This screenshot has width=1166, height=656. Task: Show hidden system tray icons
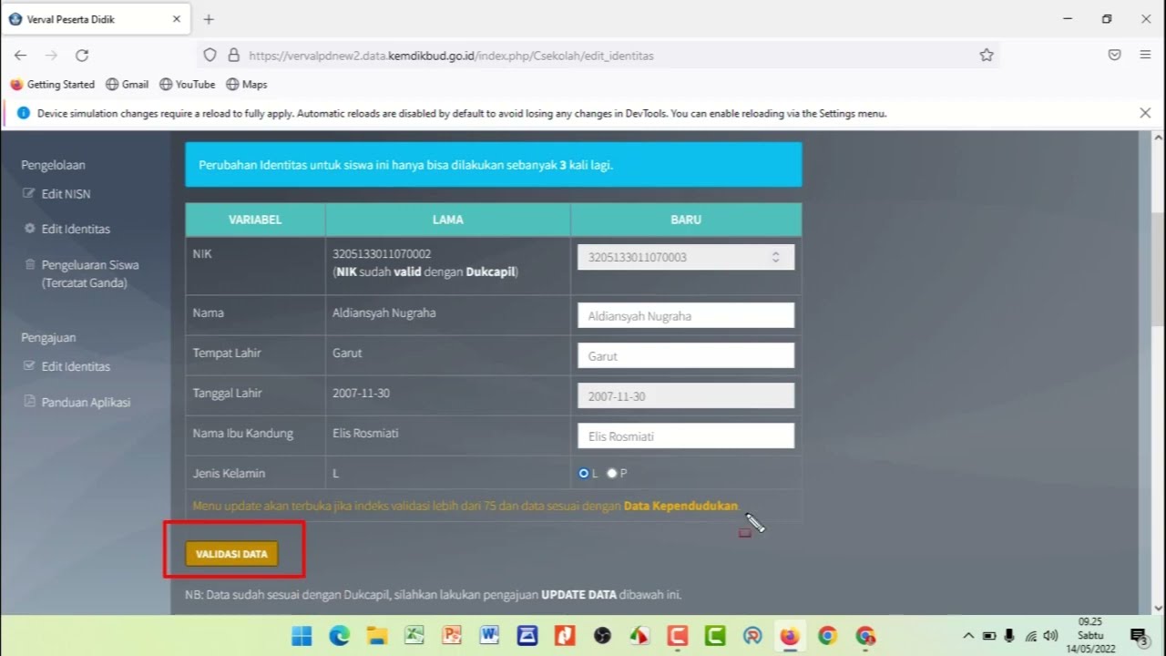pos(968,635)
